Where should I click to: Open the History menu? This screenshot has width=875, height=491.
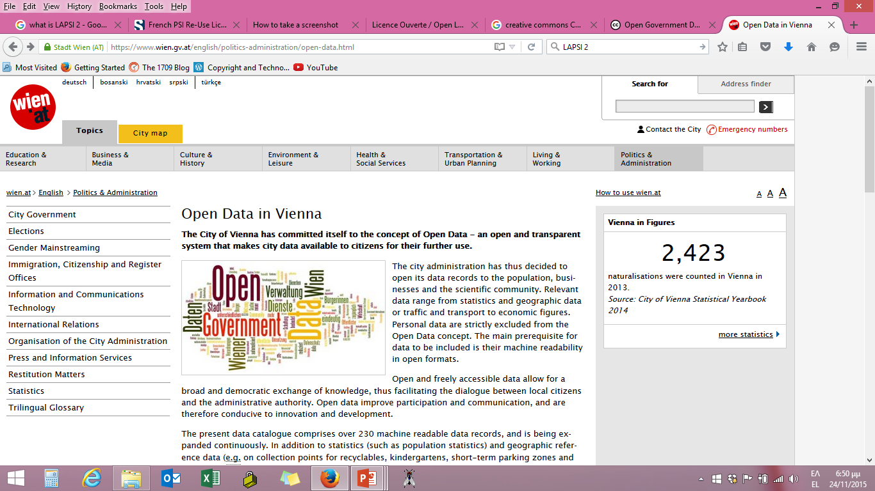[79, 6]
